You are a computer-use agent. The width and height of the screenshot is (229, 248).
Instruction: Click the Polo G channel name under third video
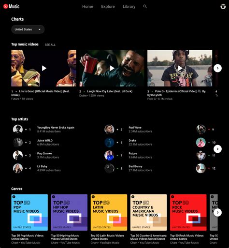click(151, 99)
